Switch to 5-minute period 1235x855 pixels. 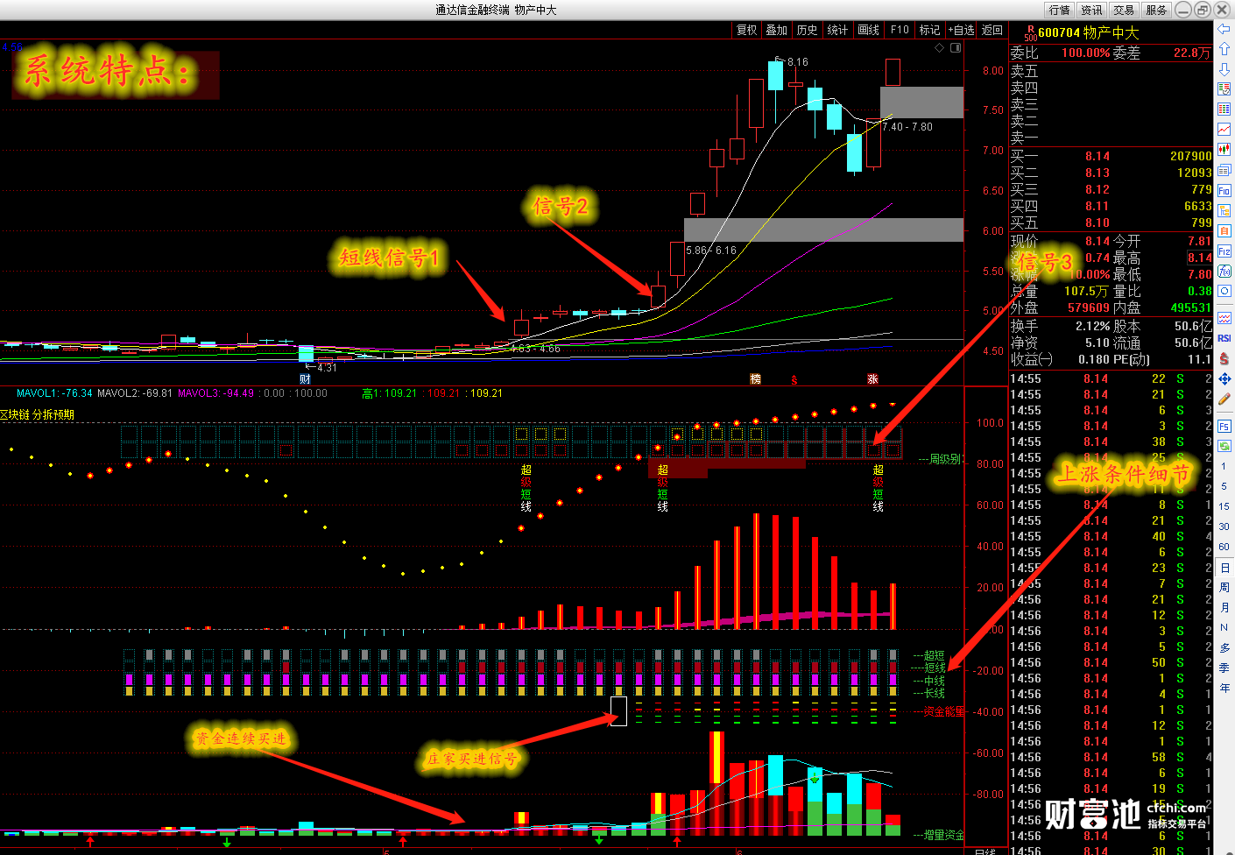[1224, 486]
